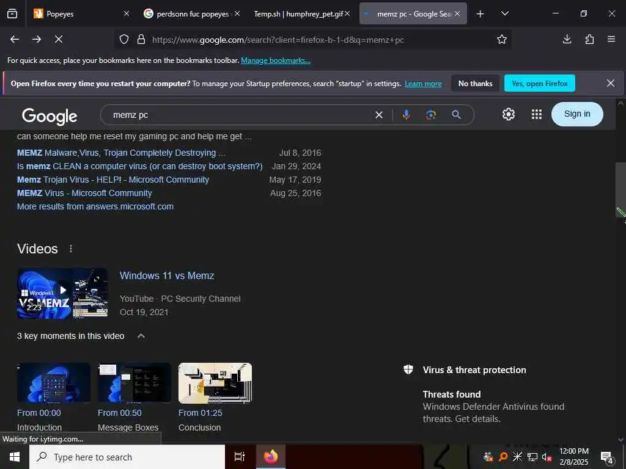Open a new tab with plus button
The width and height of the screenshot is (626, 469).
pos(481,14)
